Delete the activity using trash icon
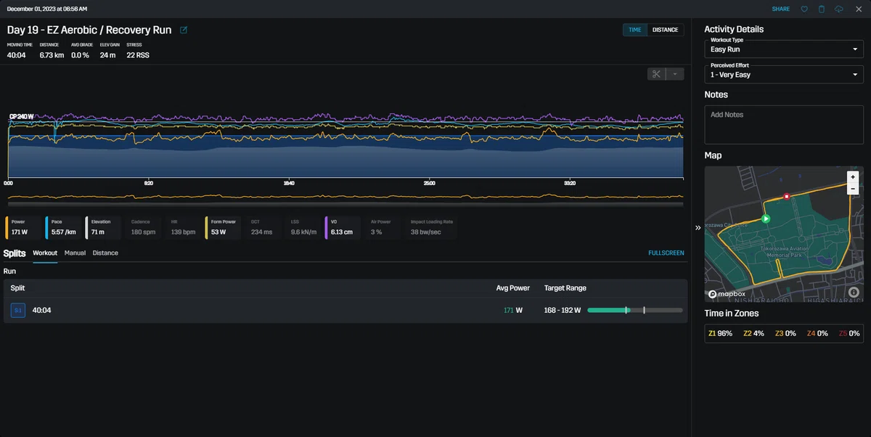Image resolution: width=871 pixels, height=437 pixels. pos(822,9)
